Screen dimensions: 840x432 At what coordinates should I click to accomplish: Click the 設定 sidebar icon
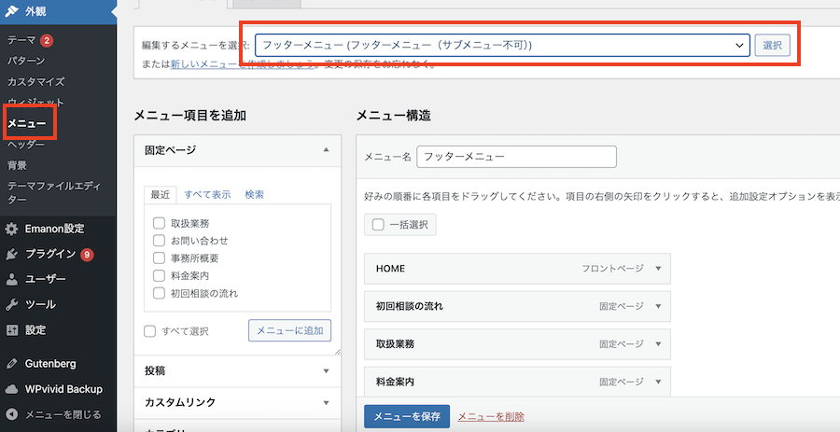(x=12, y=329)
